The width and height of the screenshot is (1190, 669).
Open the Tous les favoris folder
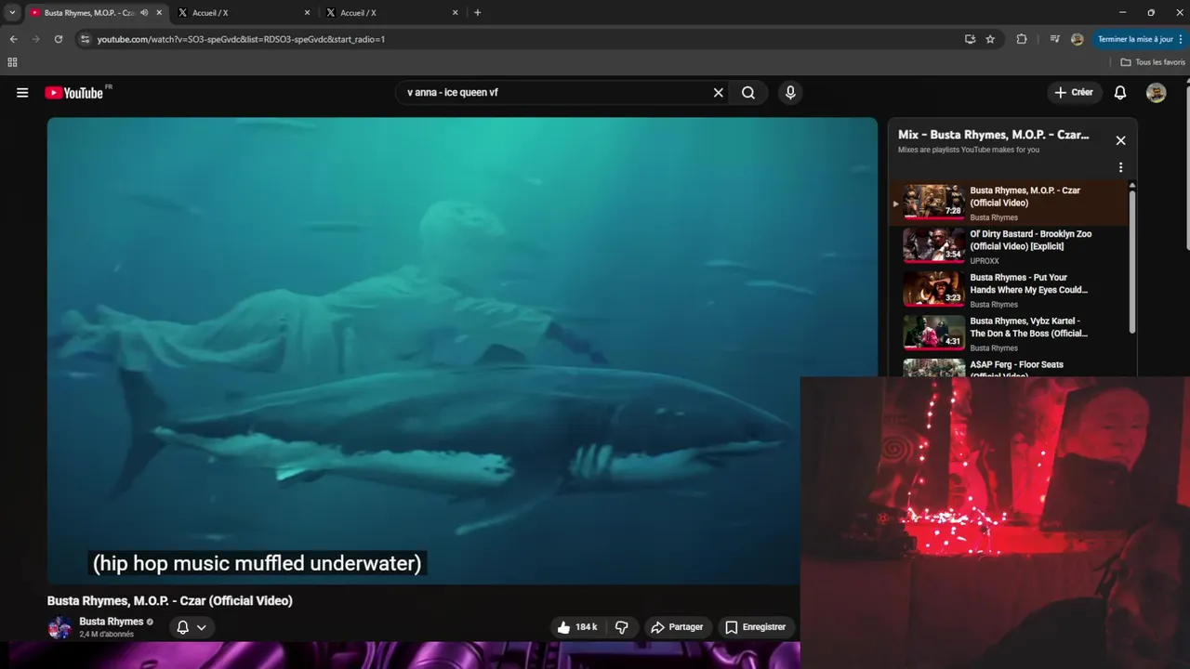pyautogui.click(x=1153, y=62)
